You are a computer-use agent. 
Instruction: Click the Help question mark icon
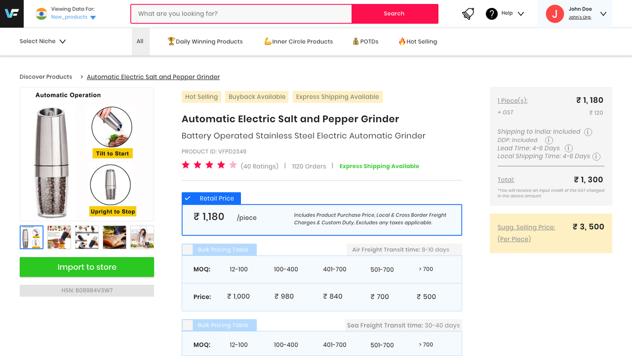click(x=491, y=14)
